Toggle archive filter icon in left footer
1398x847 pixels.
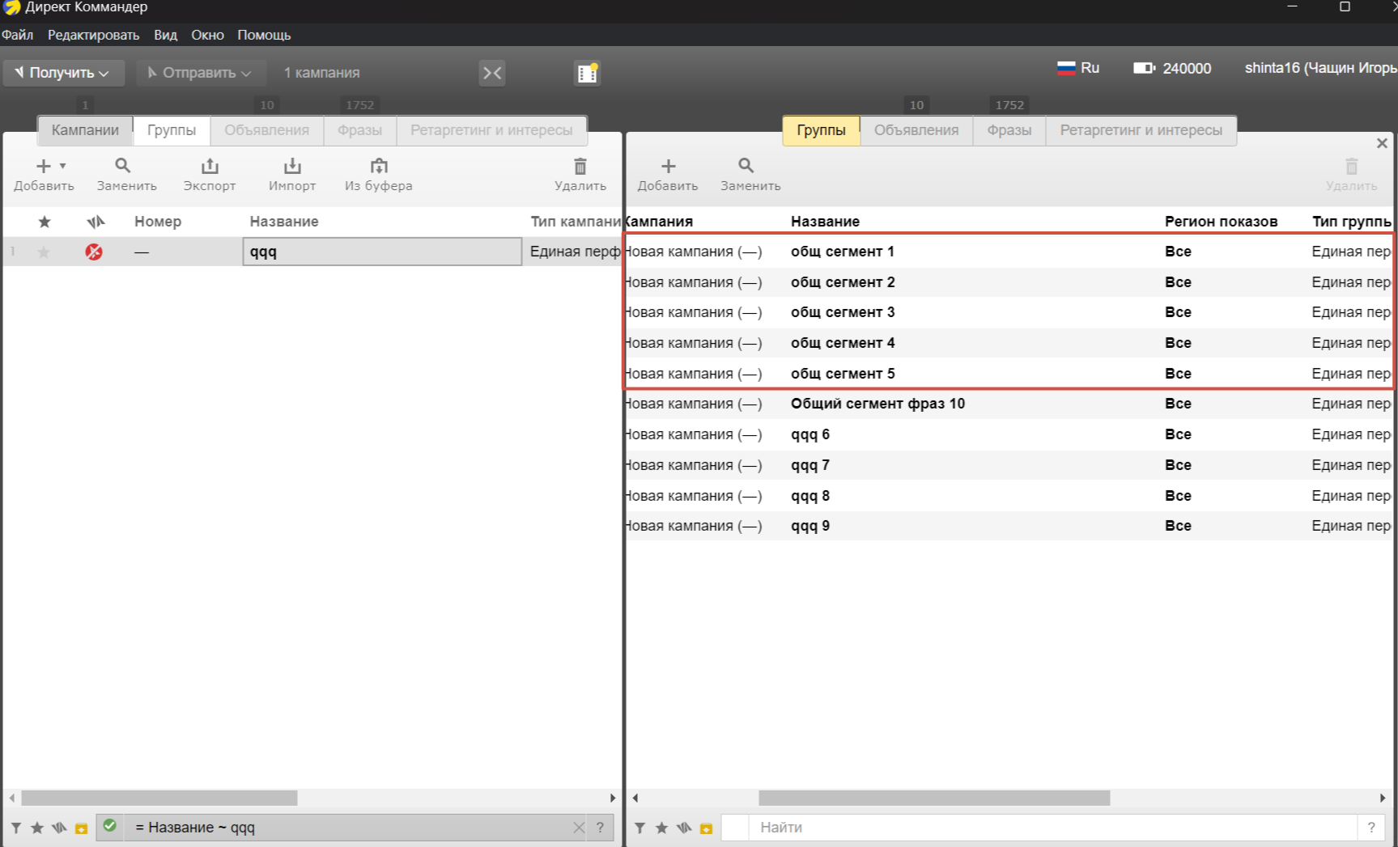pyautogui.click(x=81, y=828)
